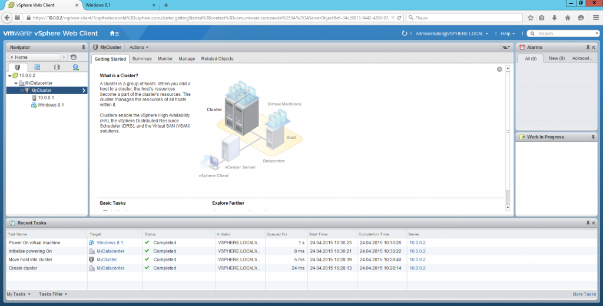
Task: Open MyCluster target link in Recent Tasks
Action: (x=107, y=260)
